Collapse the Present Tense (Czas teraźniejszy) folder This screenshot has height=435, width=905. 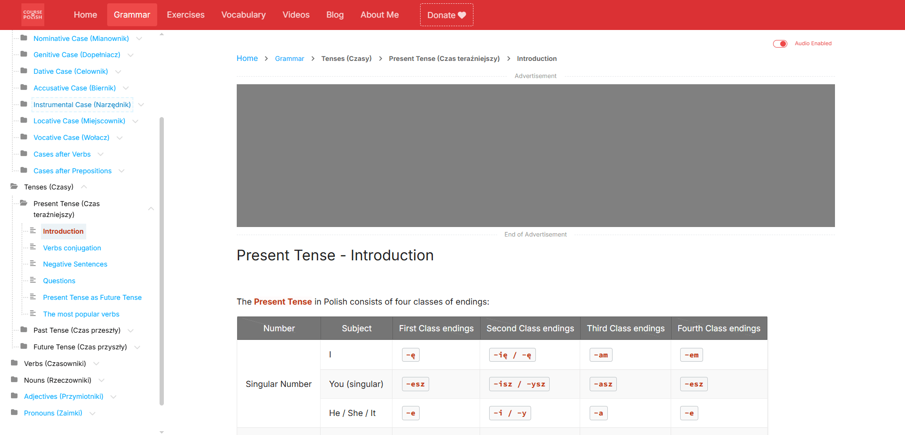(151, 209)
